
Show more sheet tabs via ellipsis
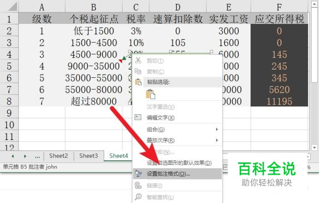tap(37, 156)
